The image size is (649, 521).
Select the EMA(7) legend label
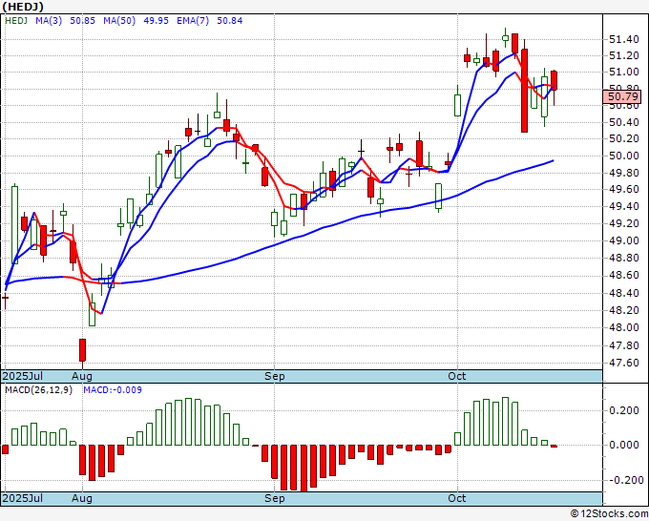coord(193,20)
